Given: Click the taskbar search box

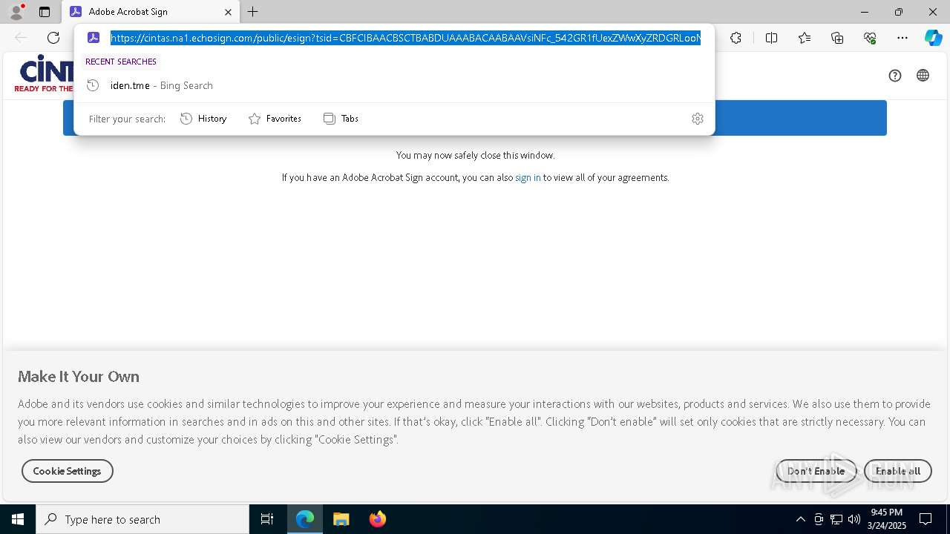Looking at the screenshot, I should (x=142, y=519).
